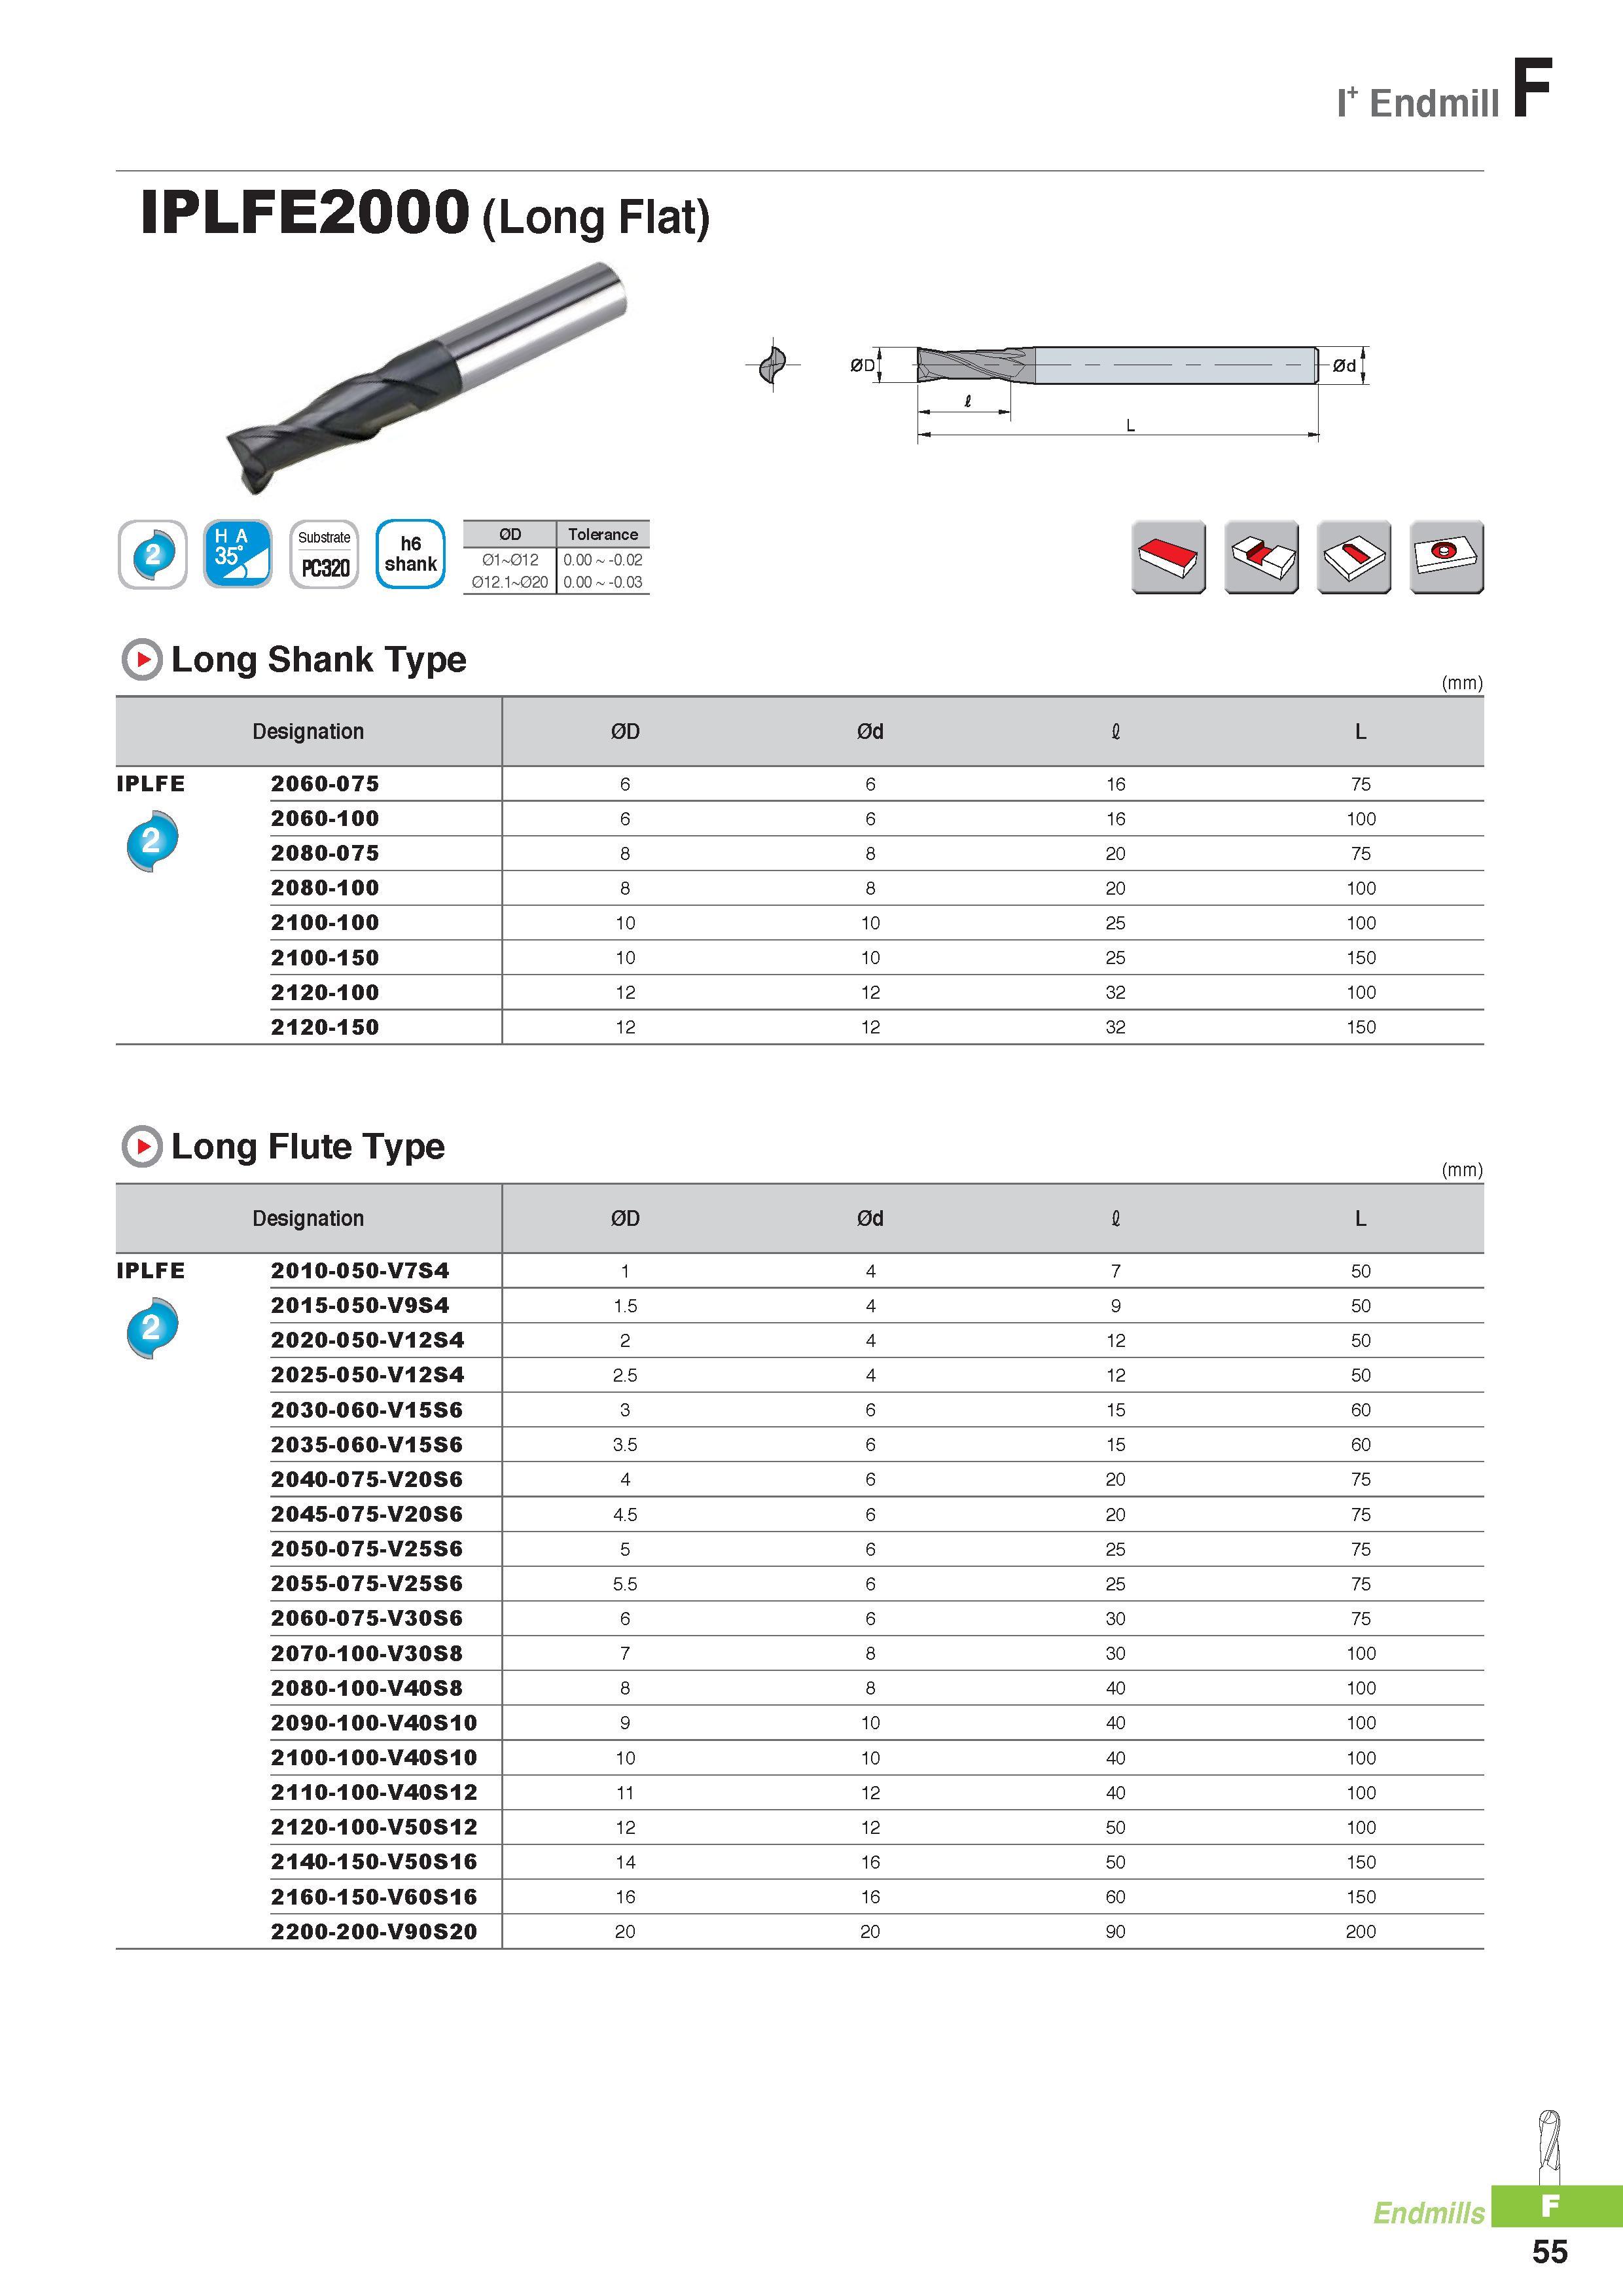Click the green F section tab

(x=1556, y=2206)
